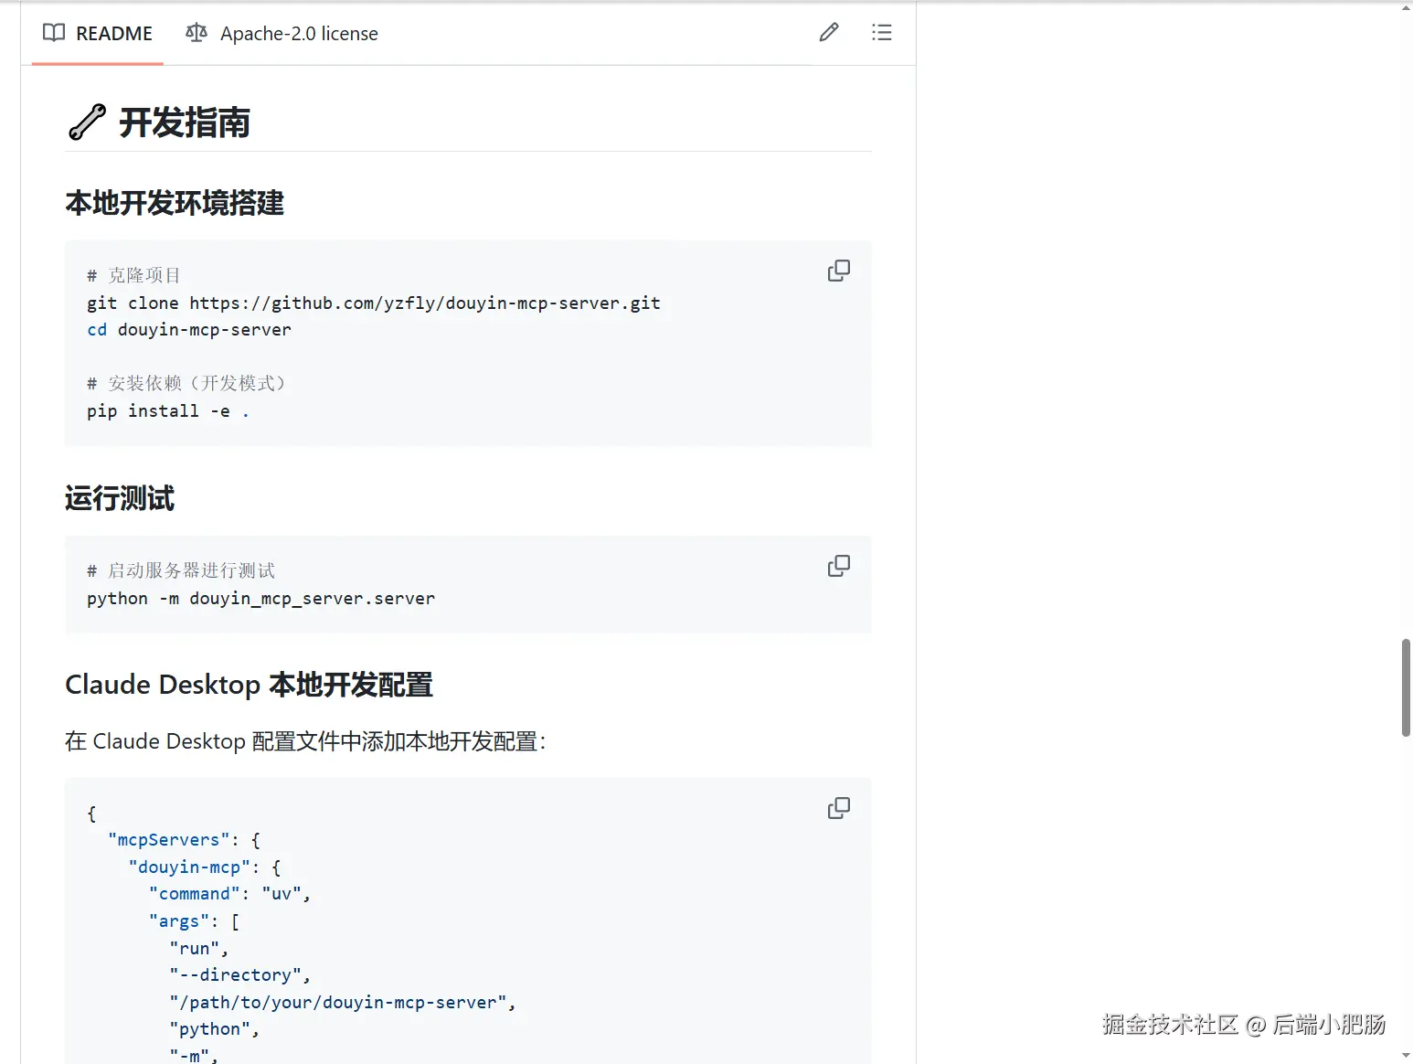Open the README outline list icon
Viewport: 1413px width, 1064px height.
tap(882, 33)
